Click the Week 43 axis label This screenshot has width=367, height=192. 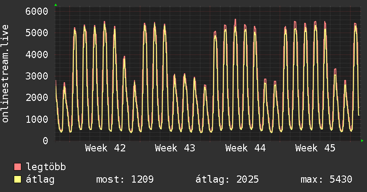[175, 148]
